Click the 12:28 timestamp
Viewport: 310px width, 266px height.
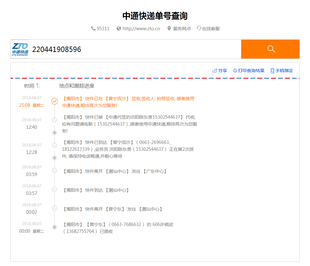coord(32,152)
